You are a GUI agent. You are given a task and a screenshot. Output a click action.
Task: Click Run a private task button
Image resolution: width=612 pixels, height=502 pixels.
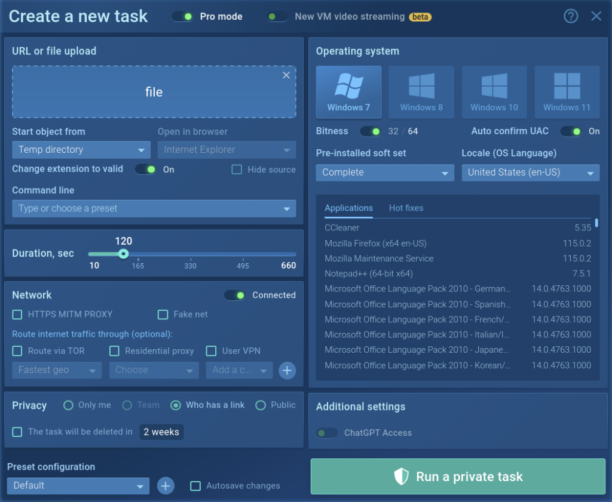[x=458, y=476]
